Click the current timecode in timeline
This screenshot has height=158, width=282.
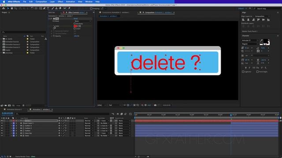pyautogui.click(x=7, y=113)
